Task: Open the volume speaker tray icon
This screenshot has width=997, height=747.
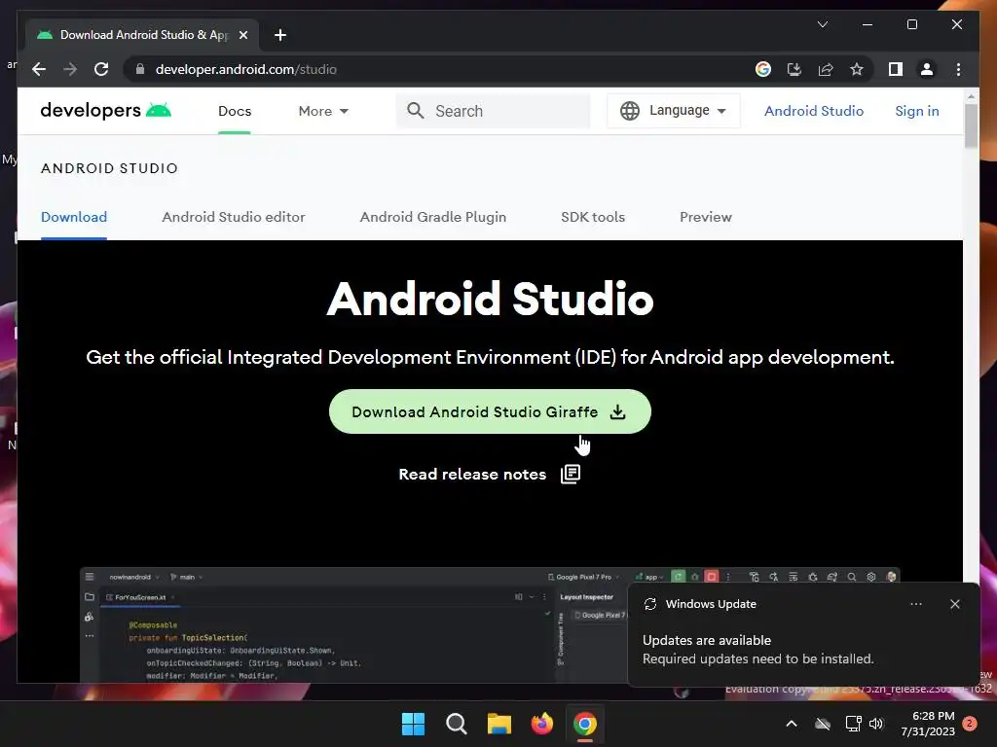Action: click(876, 724)
